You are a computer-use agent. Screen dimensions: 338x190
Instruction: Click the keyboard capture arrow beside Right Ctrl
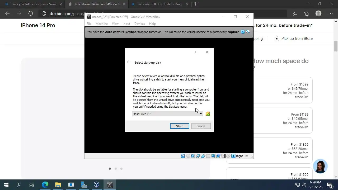(233, 156)
